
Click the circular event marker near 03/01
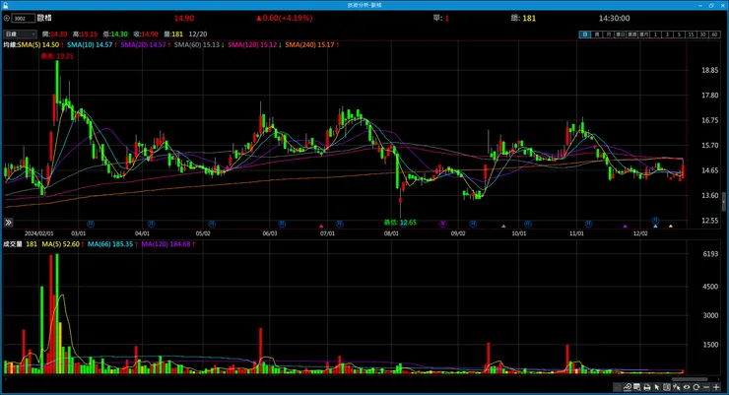[x=91, y=224]
